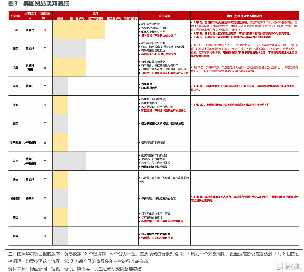Viewport: 304px width, 272px height.
Task: Select the red line "日本首相“不急于达成协议”"
Action: [157, 36]
